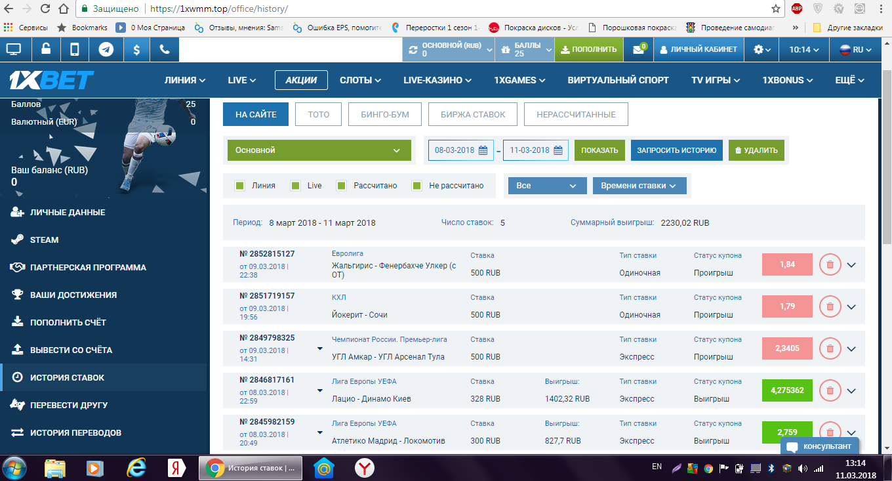Click the browser home button
The image size is (892, 481).
click(64, 9)
